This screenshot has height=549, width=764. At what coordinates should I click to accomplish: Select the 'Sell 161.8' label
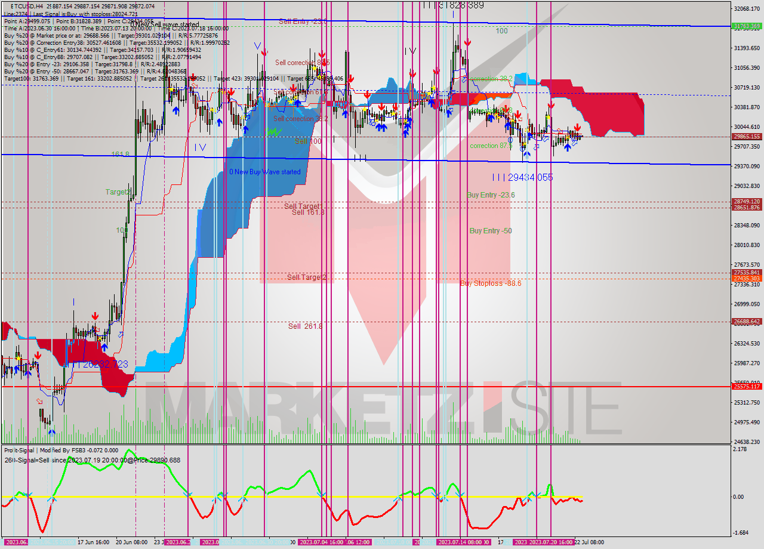point(308,212)
